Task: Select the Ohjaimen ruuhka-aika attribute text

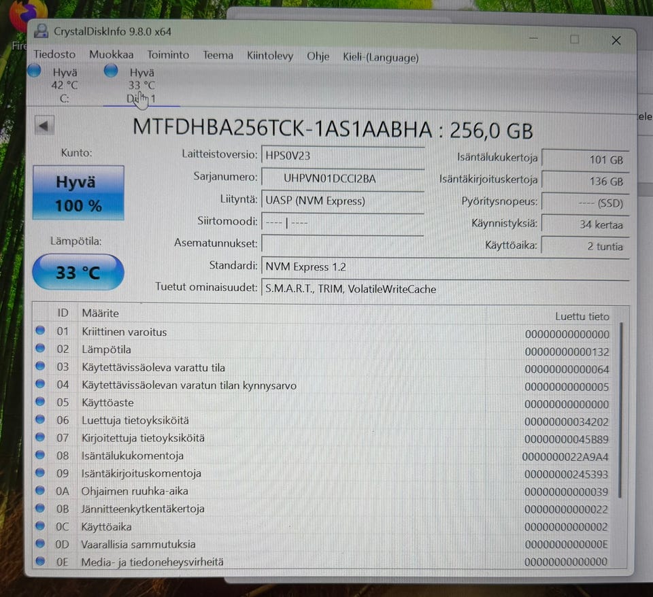Action: click(x=135, y=491)
